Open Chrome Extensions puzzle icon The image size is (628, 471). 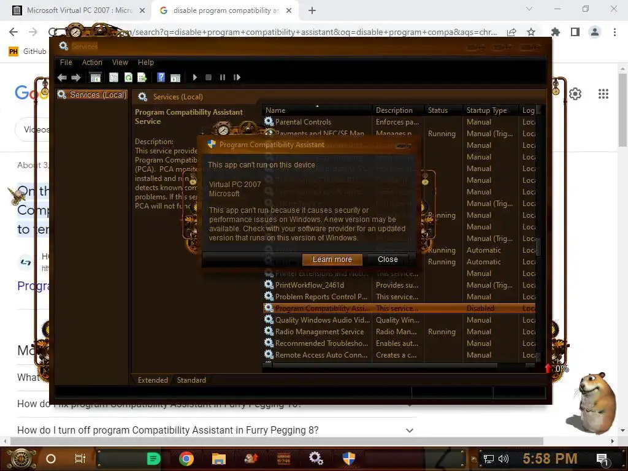tap(556, 32)
